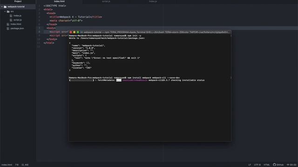This screenshot has width=298, height=167.
Task: Click the webpack-tutorial folder icon
Action: 5,6
